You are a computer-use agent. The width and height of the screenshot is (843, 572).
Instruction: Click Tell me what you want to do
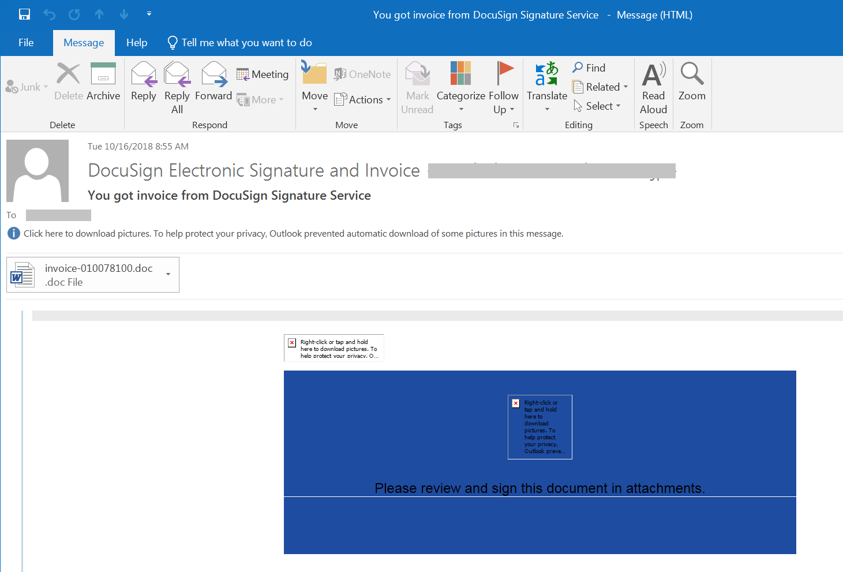(x=240, y=43)
